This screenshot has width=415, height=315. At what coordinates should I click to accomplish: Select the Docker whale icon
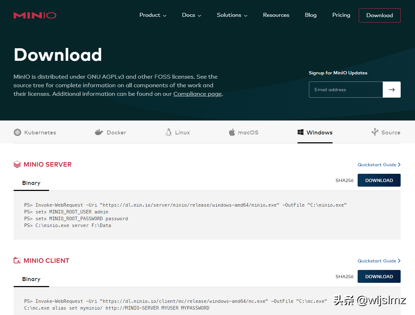pos(99,132)
